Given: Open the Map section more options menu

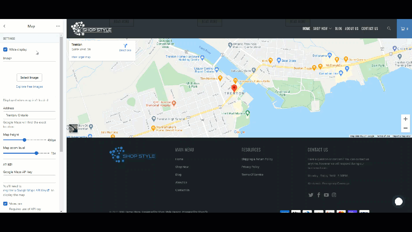Looking at the screenshot, I should point(58,26).
